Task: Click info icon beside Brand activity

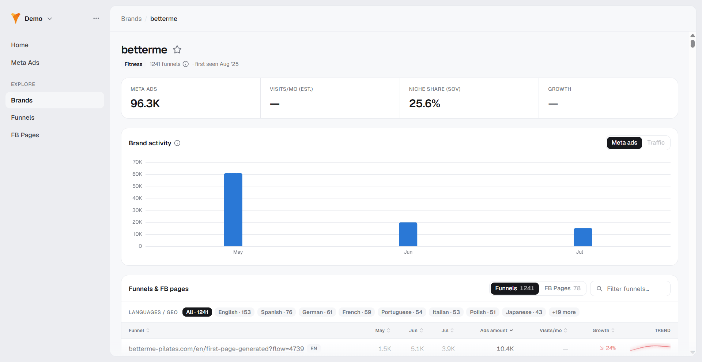Action: [x=177, y=143]
